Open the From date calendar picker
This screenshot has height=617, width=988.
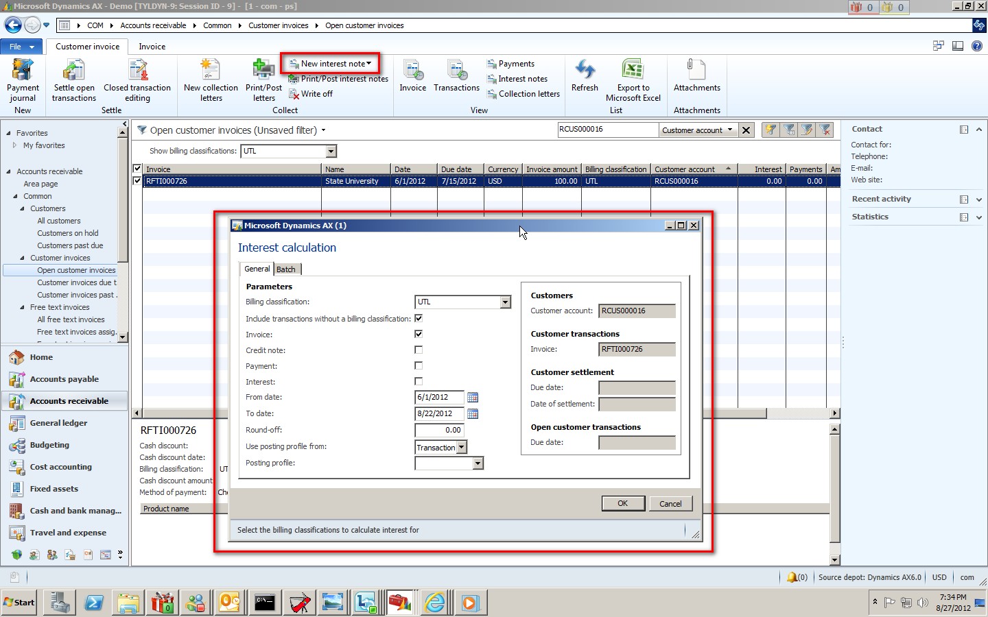click(473, 398)
